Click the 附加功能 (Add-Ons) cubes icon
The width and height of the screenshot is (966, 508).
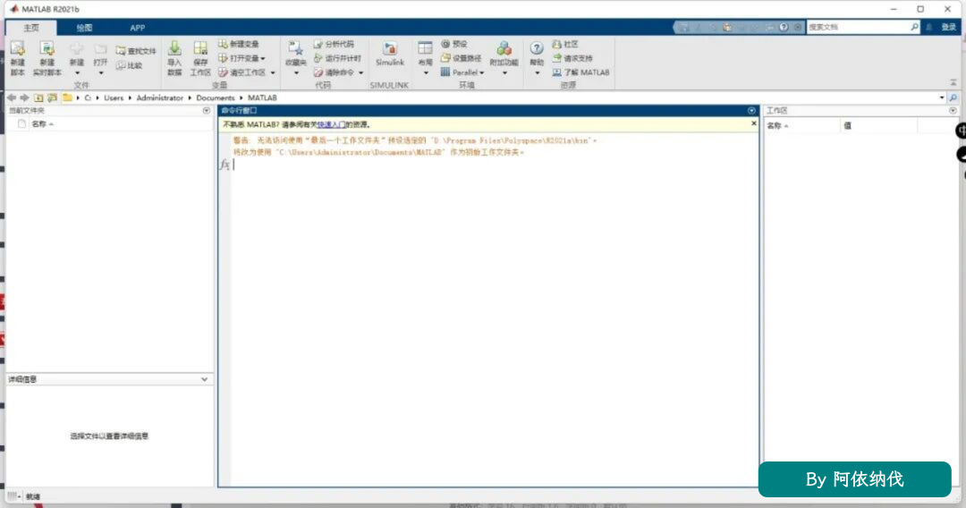point(504,48)
